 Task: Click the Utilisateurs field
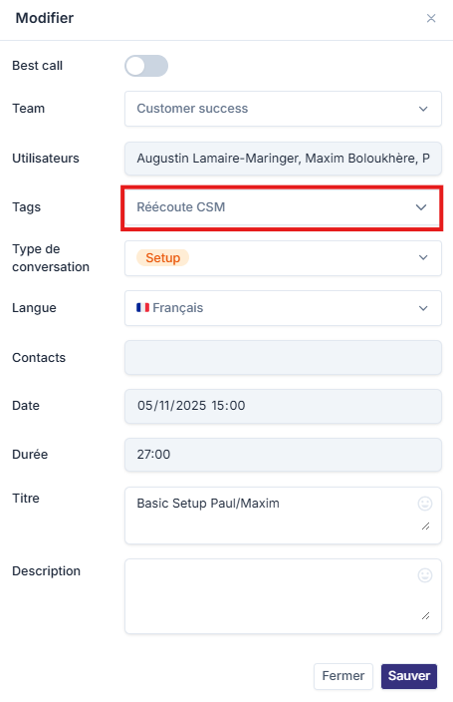283,159
